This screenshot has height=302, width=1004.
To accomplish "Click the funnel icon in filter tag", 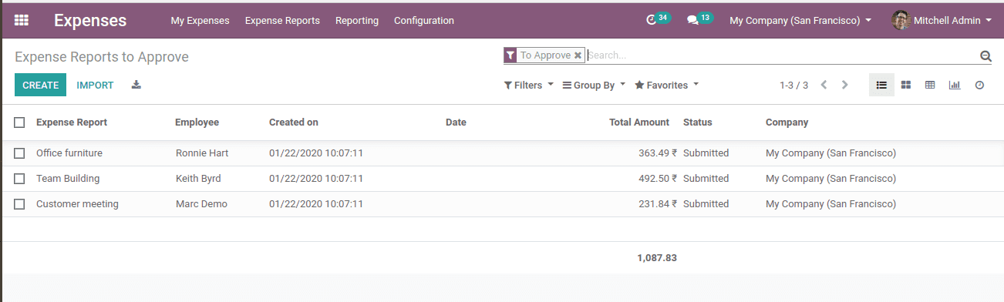I will (510, 55).
